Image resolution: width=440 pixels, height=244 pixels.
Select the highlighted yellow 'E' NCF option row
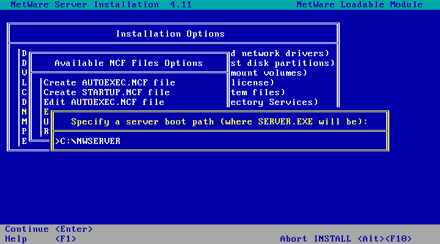pos(46,112)
